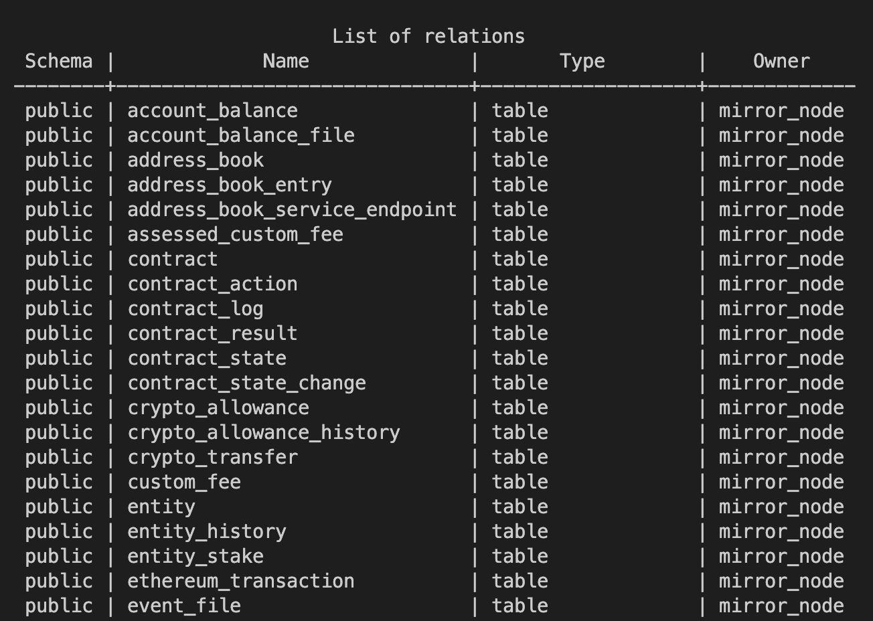This screenshot has height=621, width=873.
Task: Click the Name column header
Action: click(x=286, y=61)
